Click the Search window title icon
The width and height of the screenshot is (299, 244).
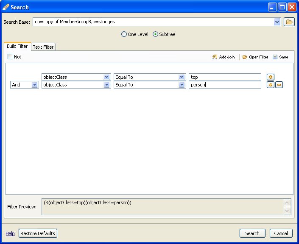6,7
